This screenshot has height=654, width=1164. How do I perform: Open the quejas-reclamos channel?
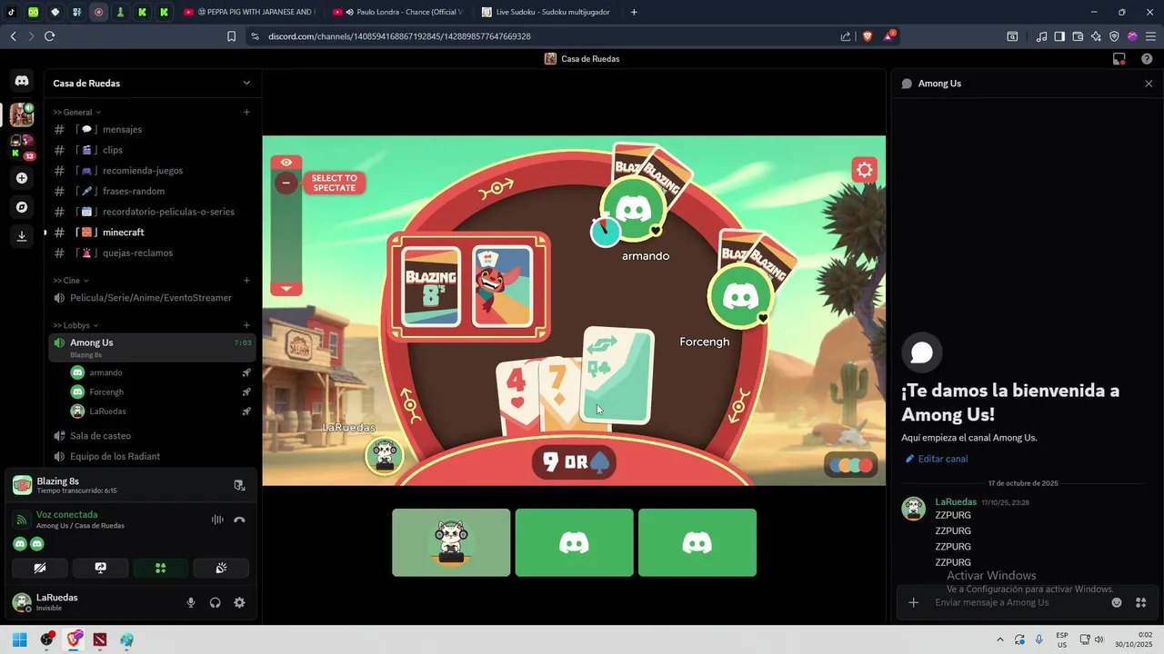click(152, 253)
